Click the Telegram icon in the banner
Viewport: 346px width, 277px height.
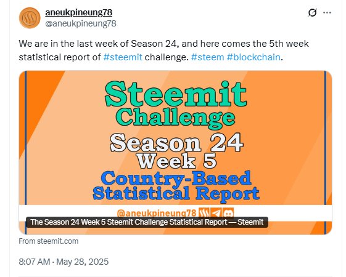point(216,214)
